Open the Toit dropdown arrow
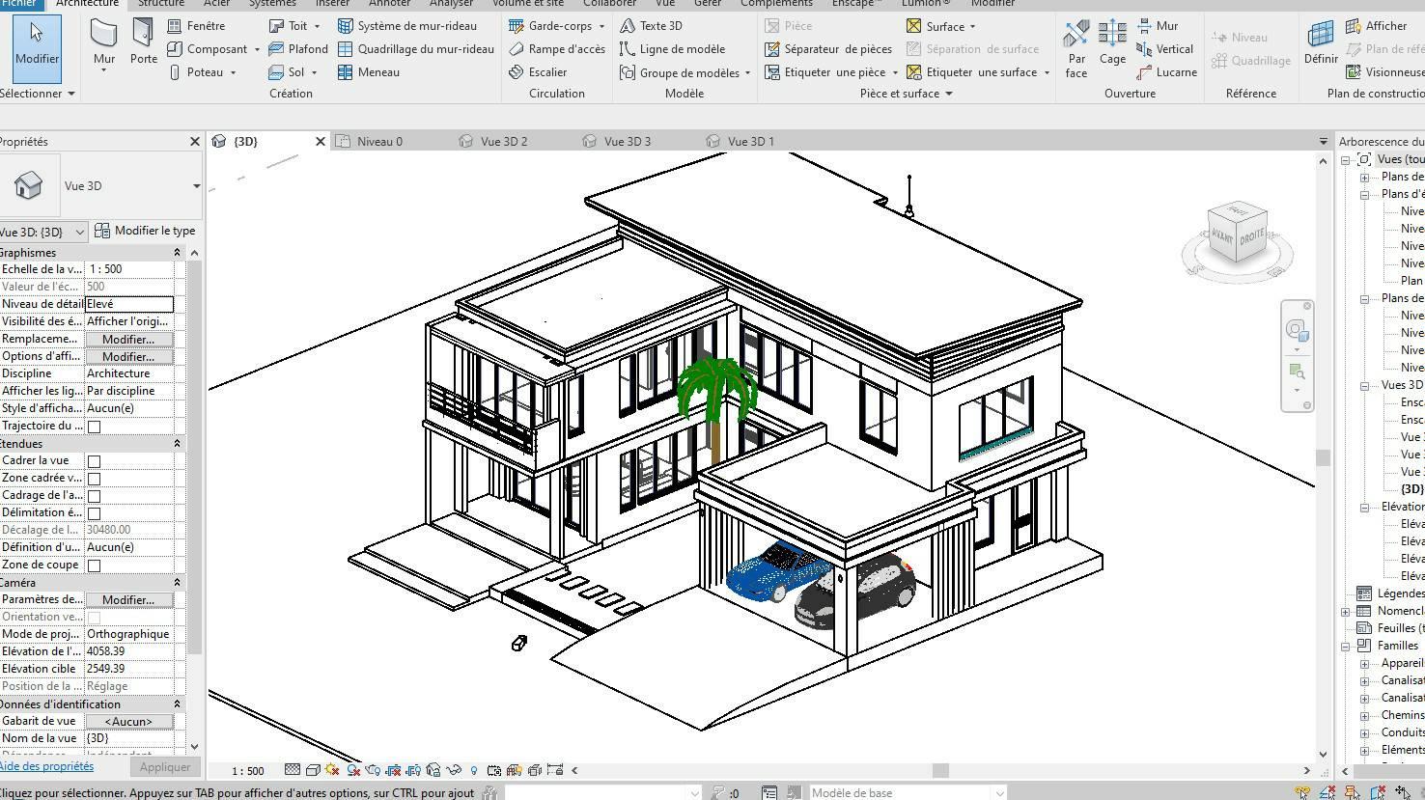The width and height of the screenshot is (1425, 800). coord(317,26)
